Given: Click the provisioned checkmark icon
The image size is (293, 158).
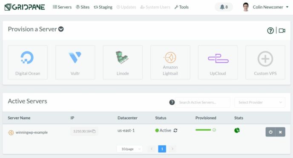Looking at the screenshot, I should coord(214,130).
